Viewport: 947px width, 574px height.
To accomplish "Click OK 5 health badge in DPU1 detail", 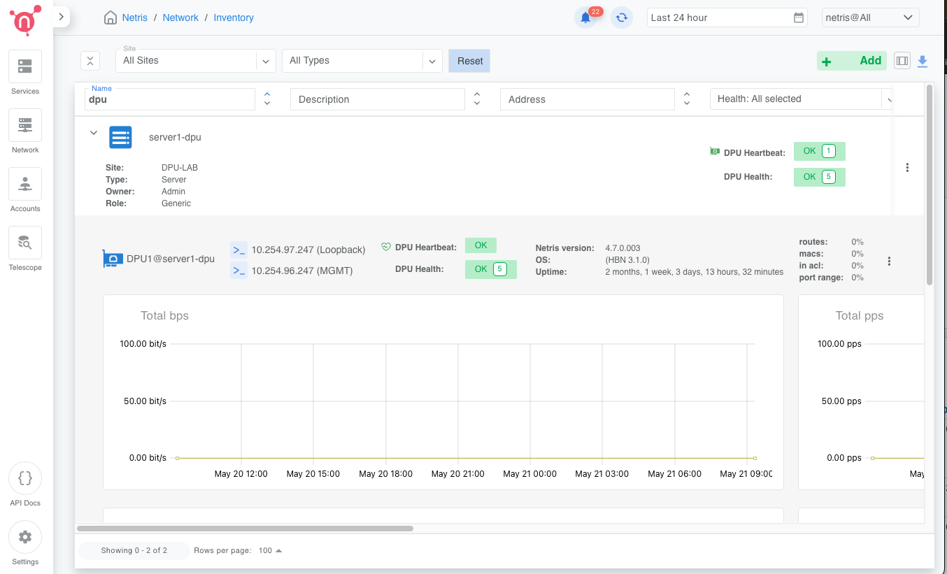I will point(490,269).
